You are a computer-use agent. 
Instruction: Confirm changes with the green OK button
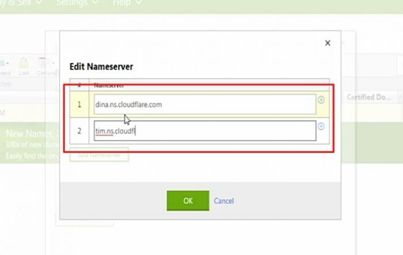[188, 201]
